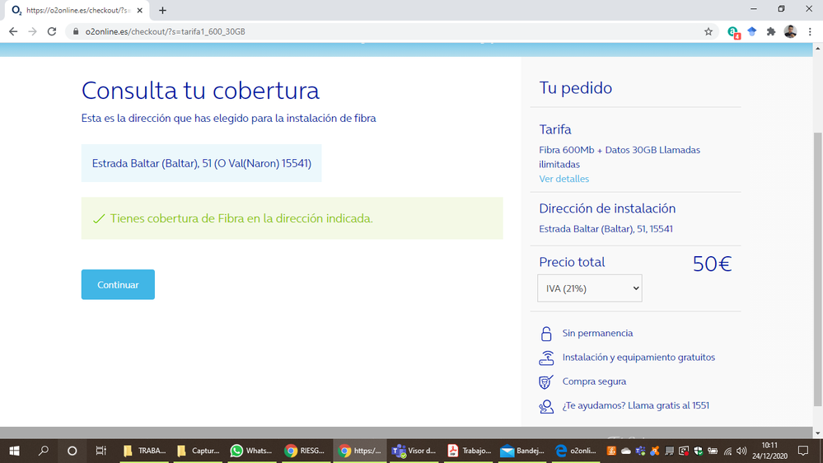Click the address field Estrada Baltar (Baltar), 51
Screen dimensions: 823x463
(x=201, y=163)
